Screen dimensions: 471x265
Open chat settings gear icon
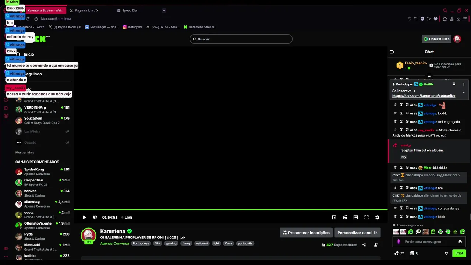[x=446, y=253]
